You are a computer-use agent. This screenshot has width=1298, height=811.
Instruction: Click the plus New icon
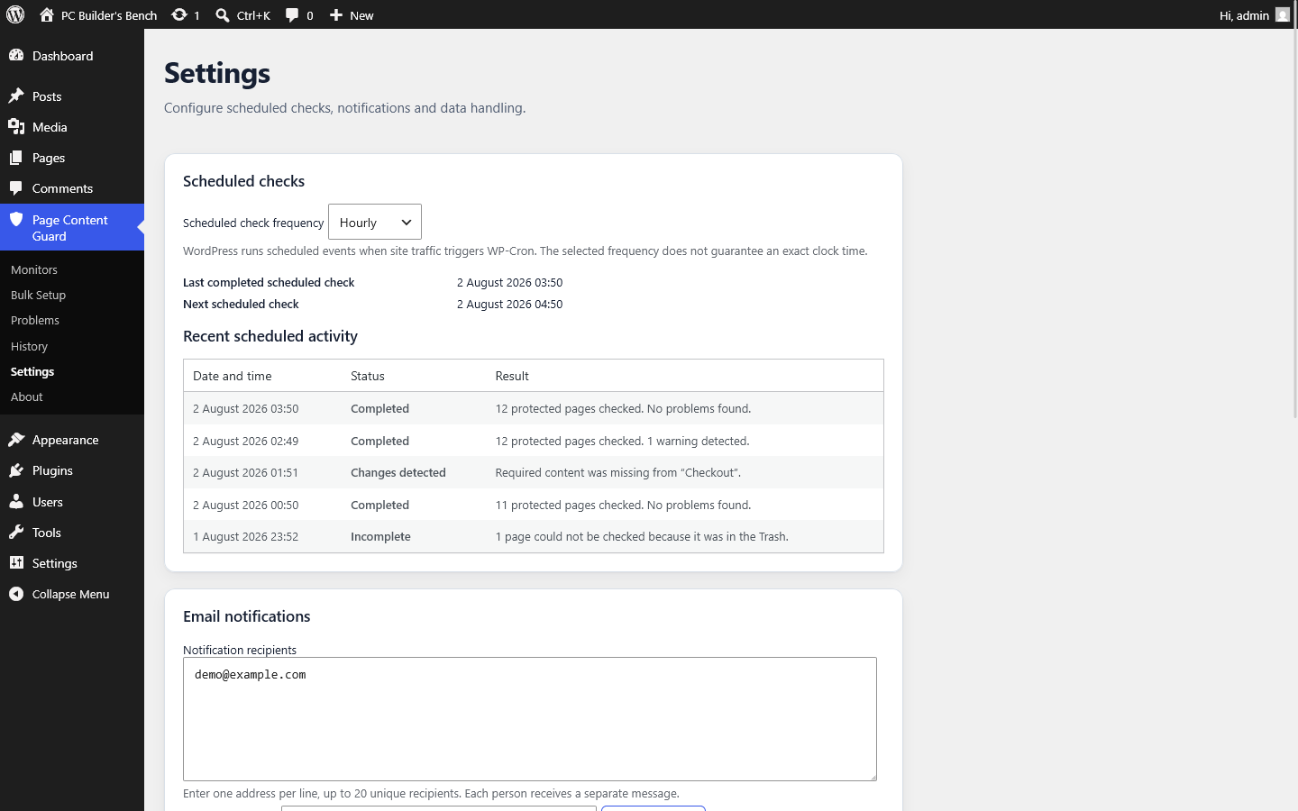(x=336, y=14)
